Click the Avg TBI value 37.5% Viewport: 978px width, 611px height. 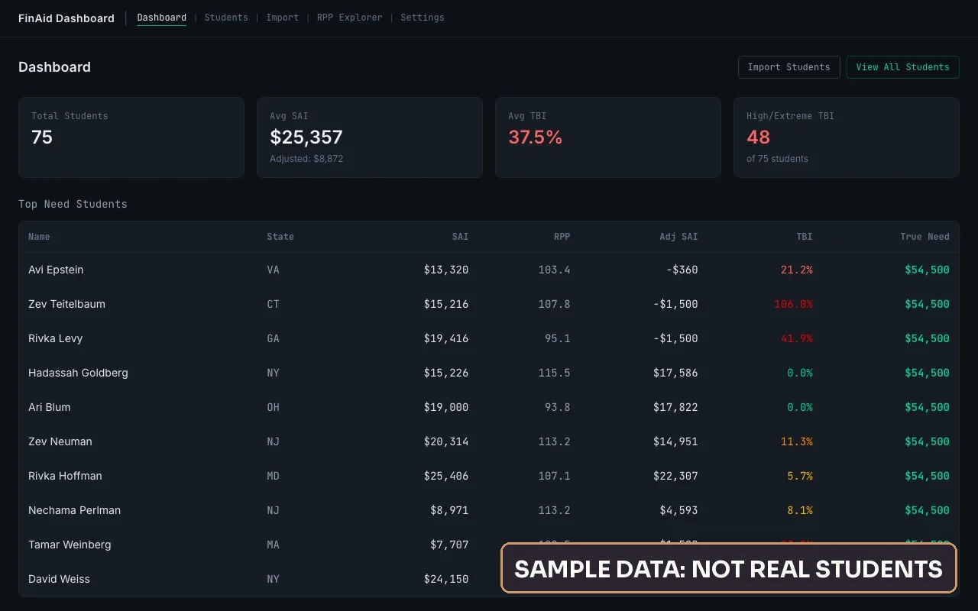tap(535, 137)
